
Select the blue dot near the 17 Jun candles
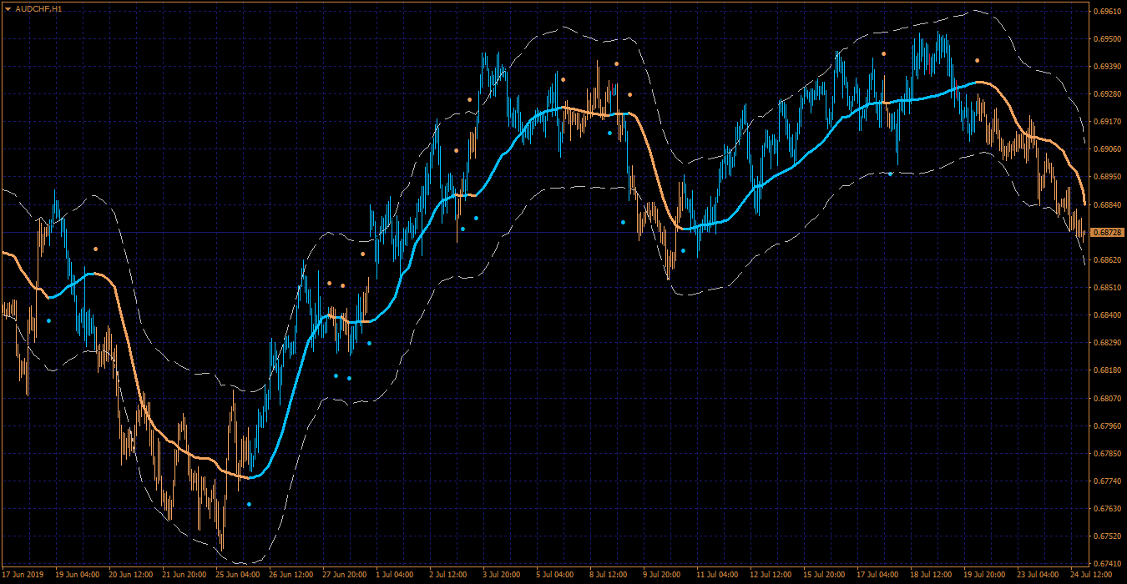[x=48, y=320]
